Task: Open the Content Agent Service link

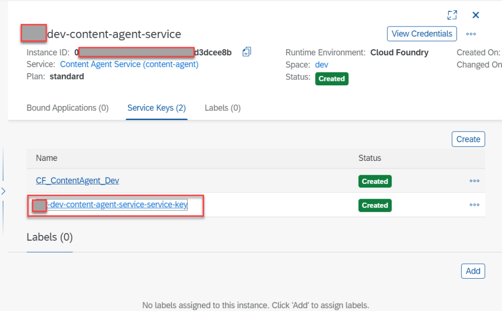Action: click(x=129, y=64)
